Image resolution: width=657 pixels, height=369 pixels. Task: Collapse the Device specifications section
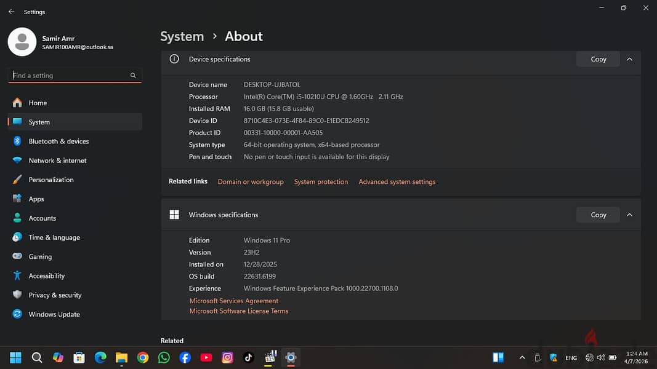[629, 59]
